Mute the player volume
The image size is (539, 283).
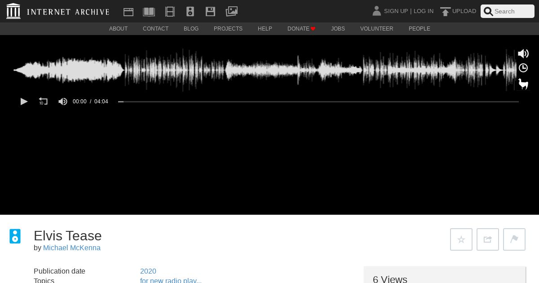pos(63,102)
